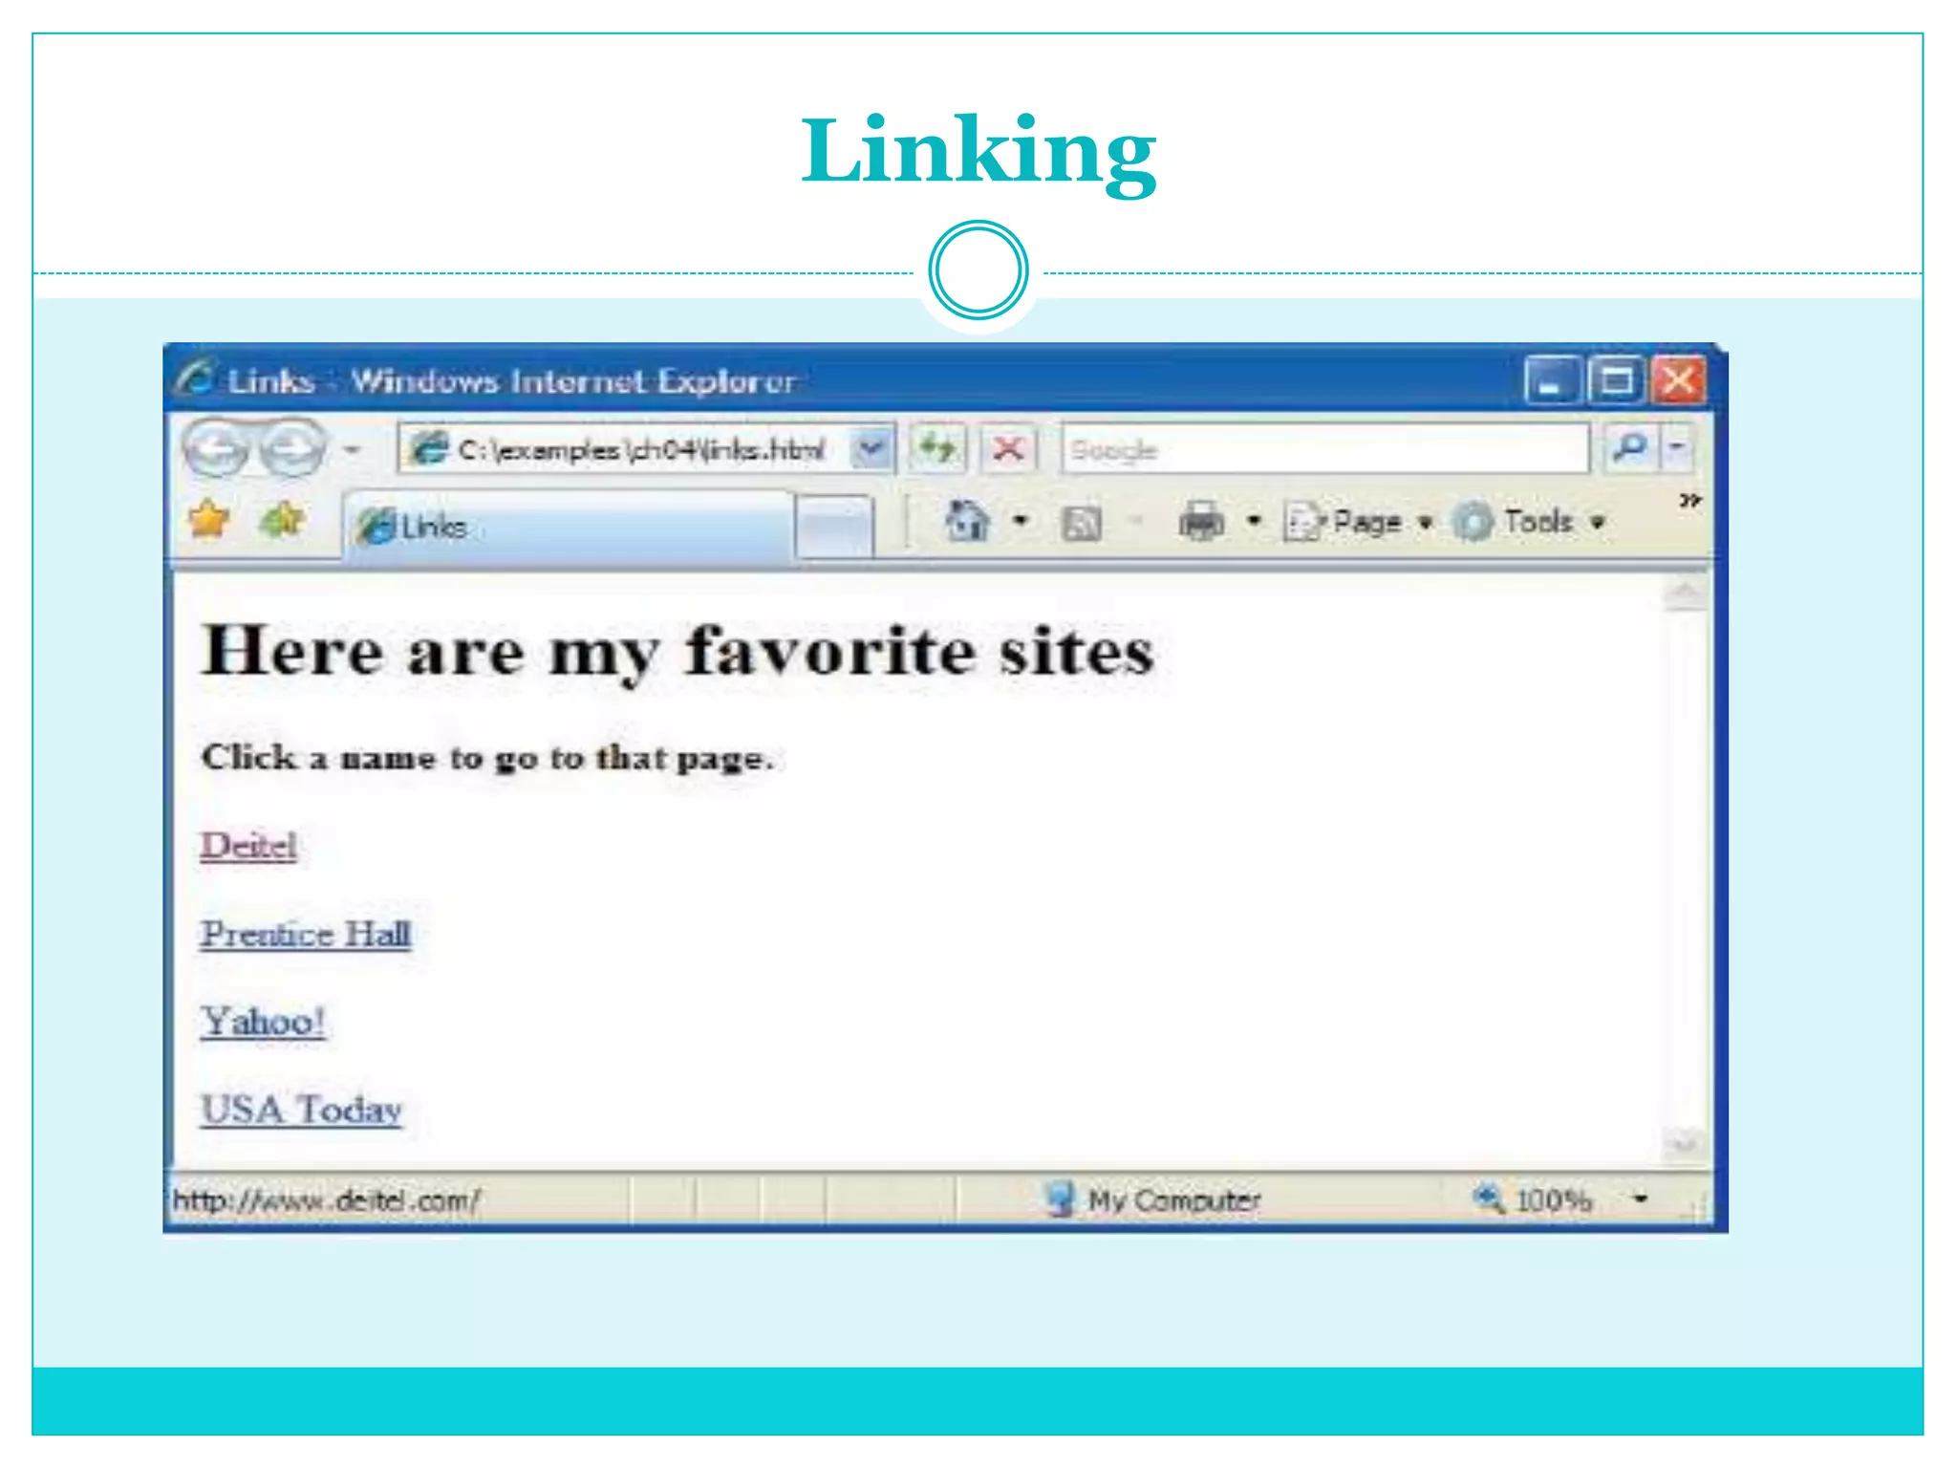Screen dimensions: 1957x1468
Task: Click the Back navigation arrow button
Action: coord(218,447)
